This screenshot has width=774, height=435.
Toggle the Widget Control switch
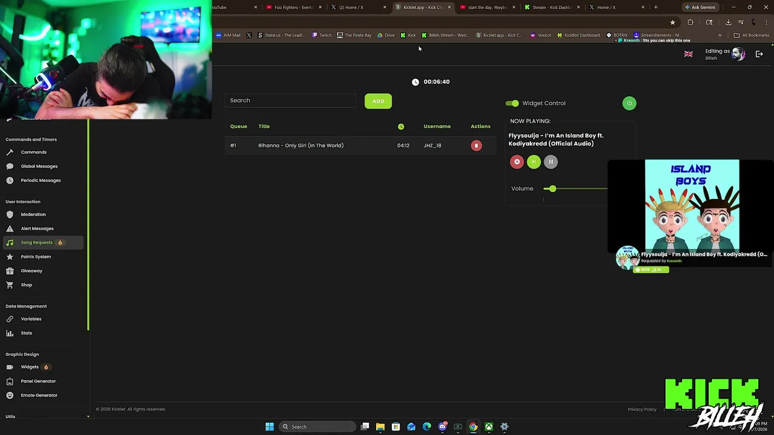(512, 103)
